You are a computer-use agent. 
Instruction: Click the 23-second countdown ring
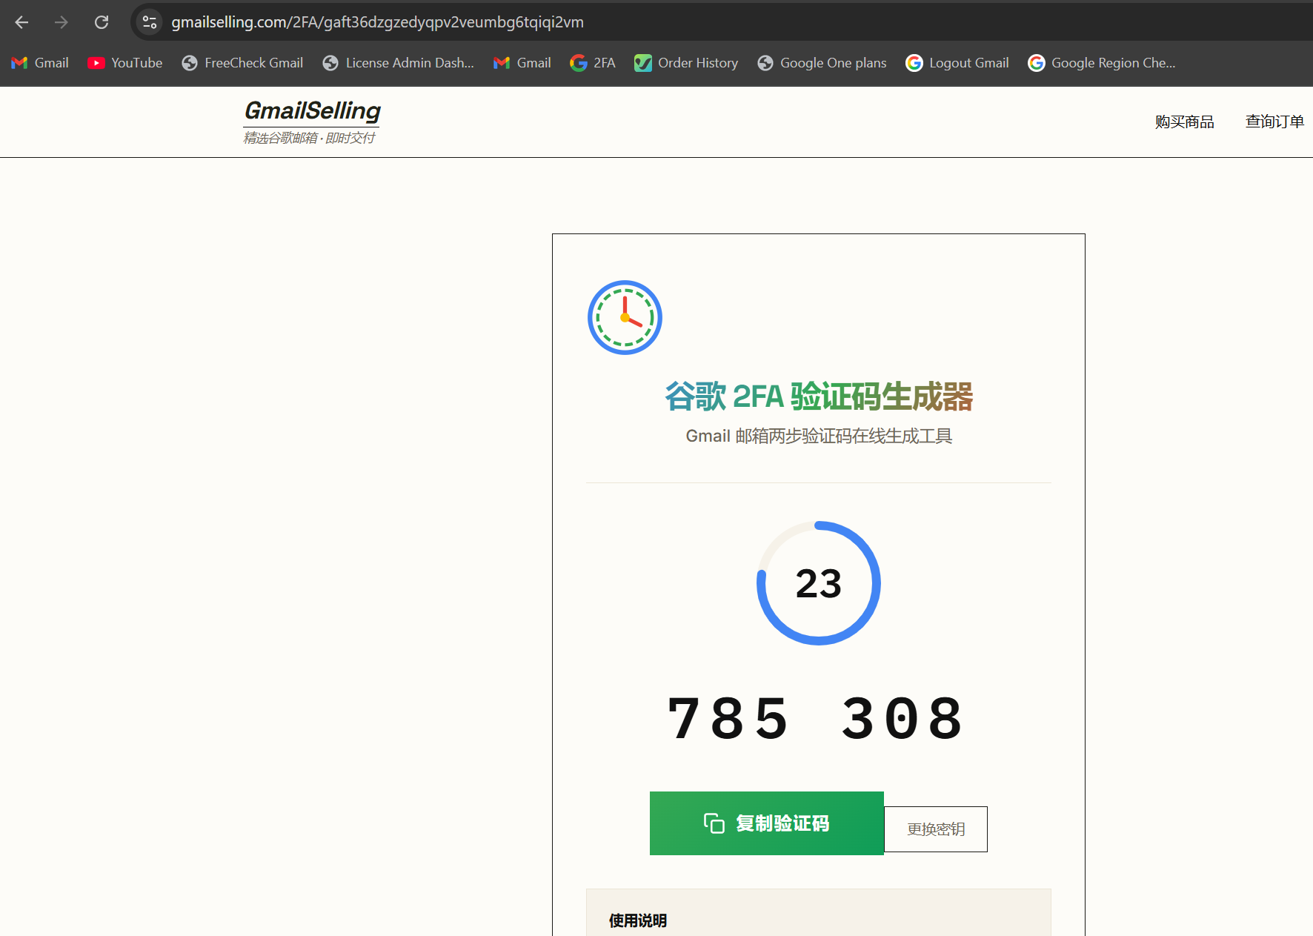coord(819,583)
